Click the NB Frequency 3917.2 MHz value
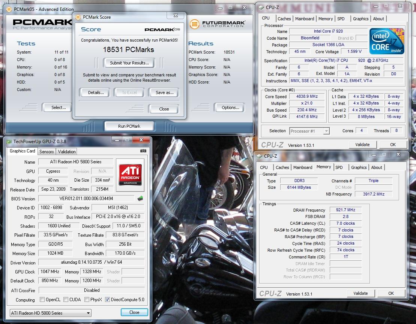This screenshot has height=324, width=416. tap(374, 194)
